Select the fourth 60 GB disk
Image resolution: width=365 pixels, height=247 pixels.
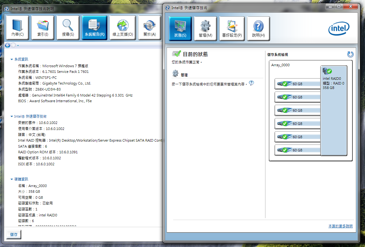[297, 124]
